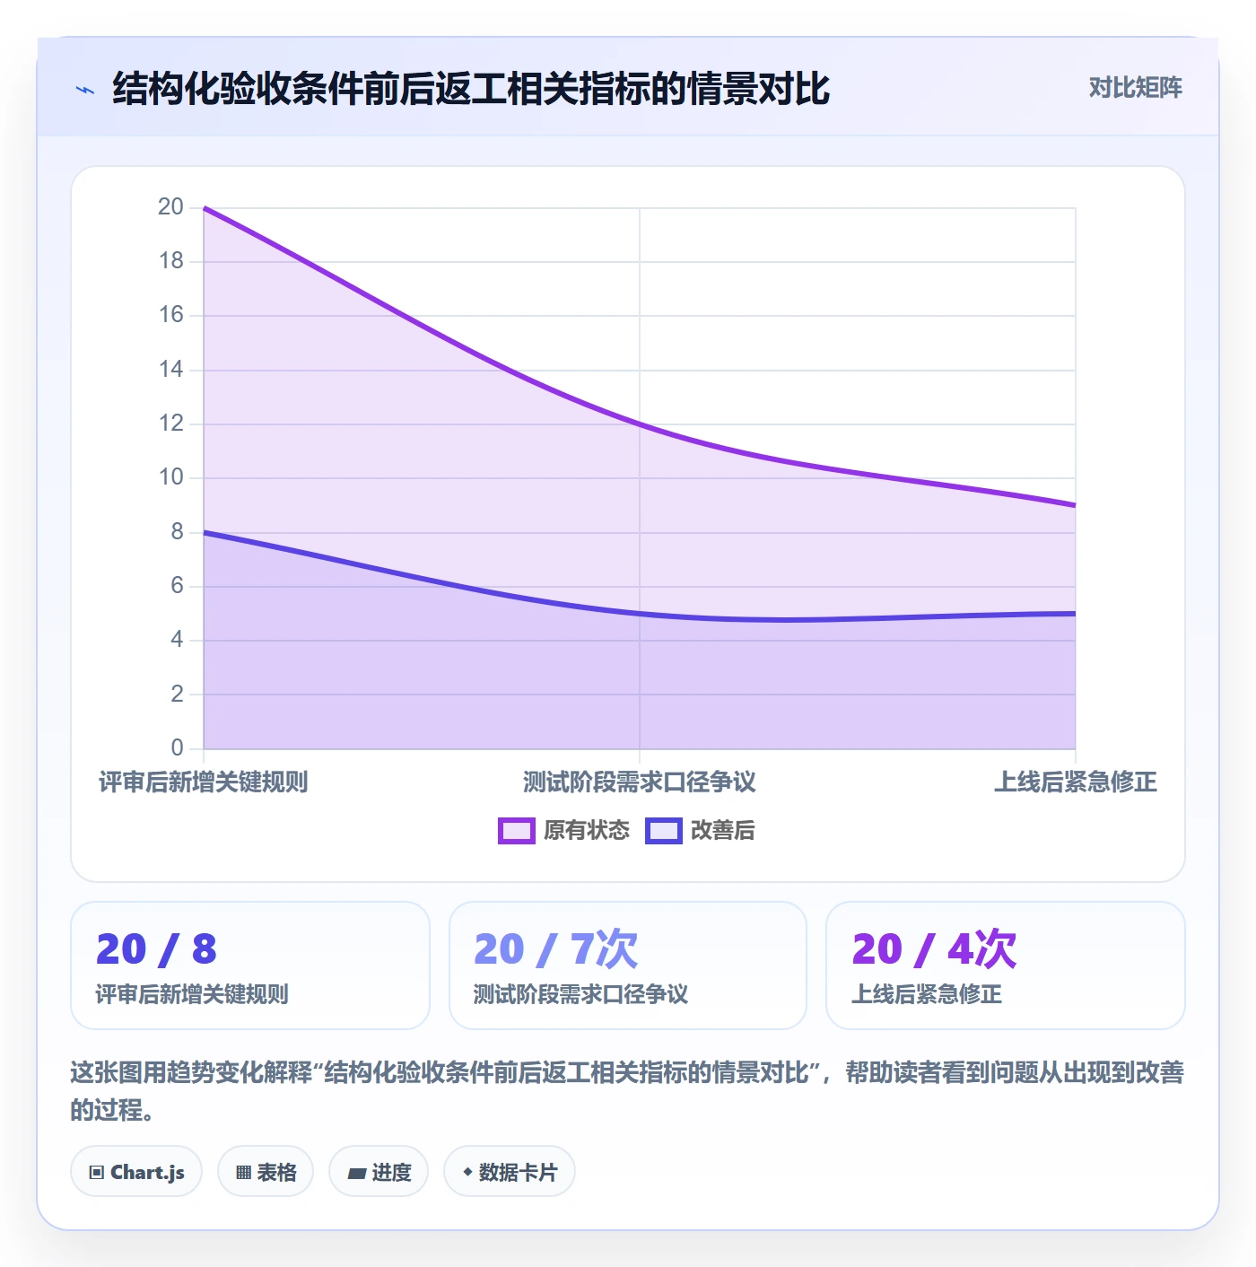Click the lightning bolt icon beside the title
Viewport: 1256px width, 1267px height.
[x=85, y=90]
